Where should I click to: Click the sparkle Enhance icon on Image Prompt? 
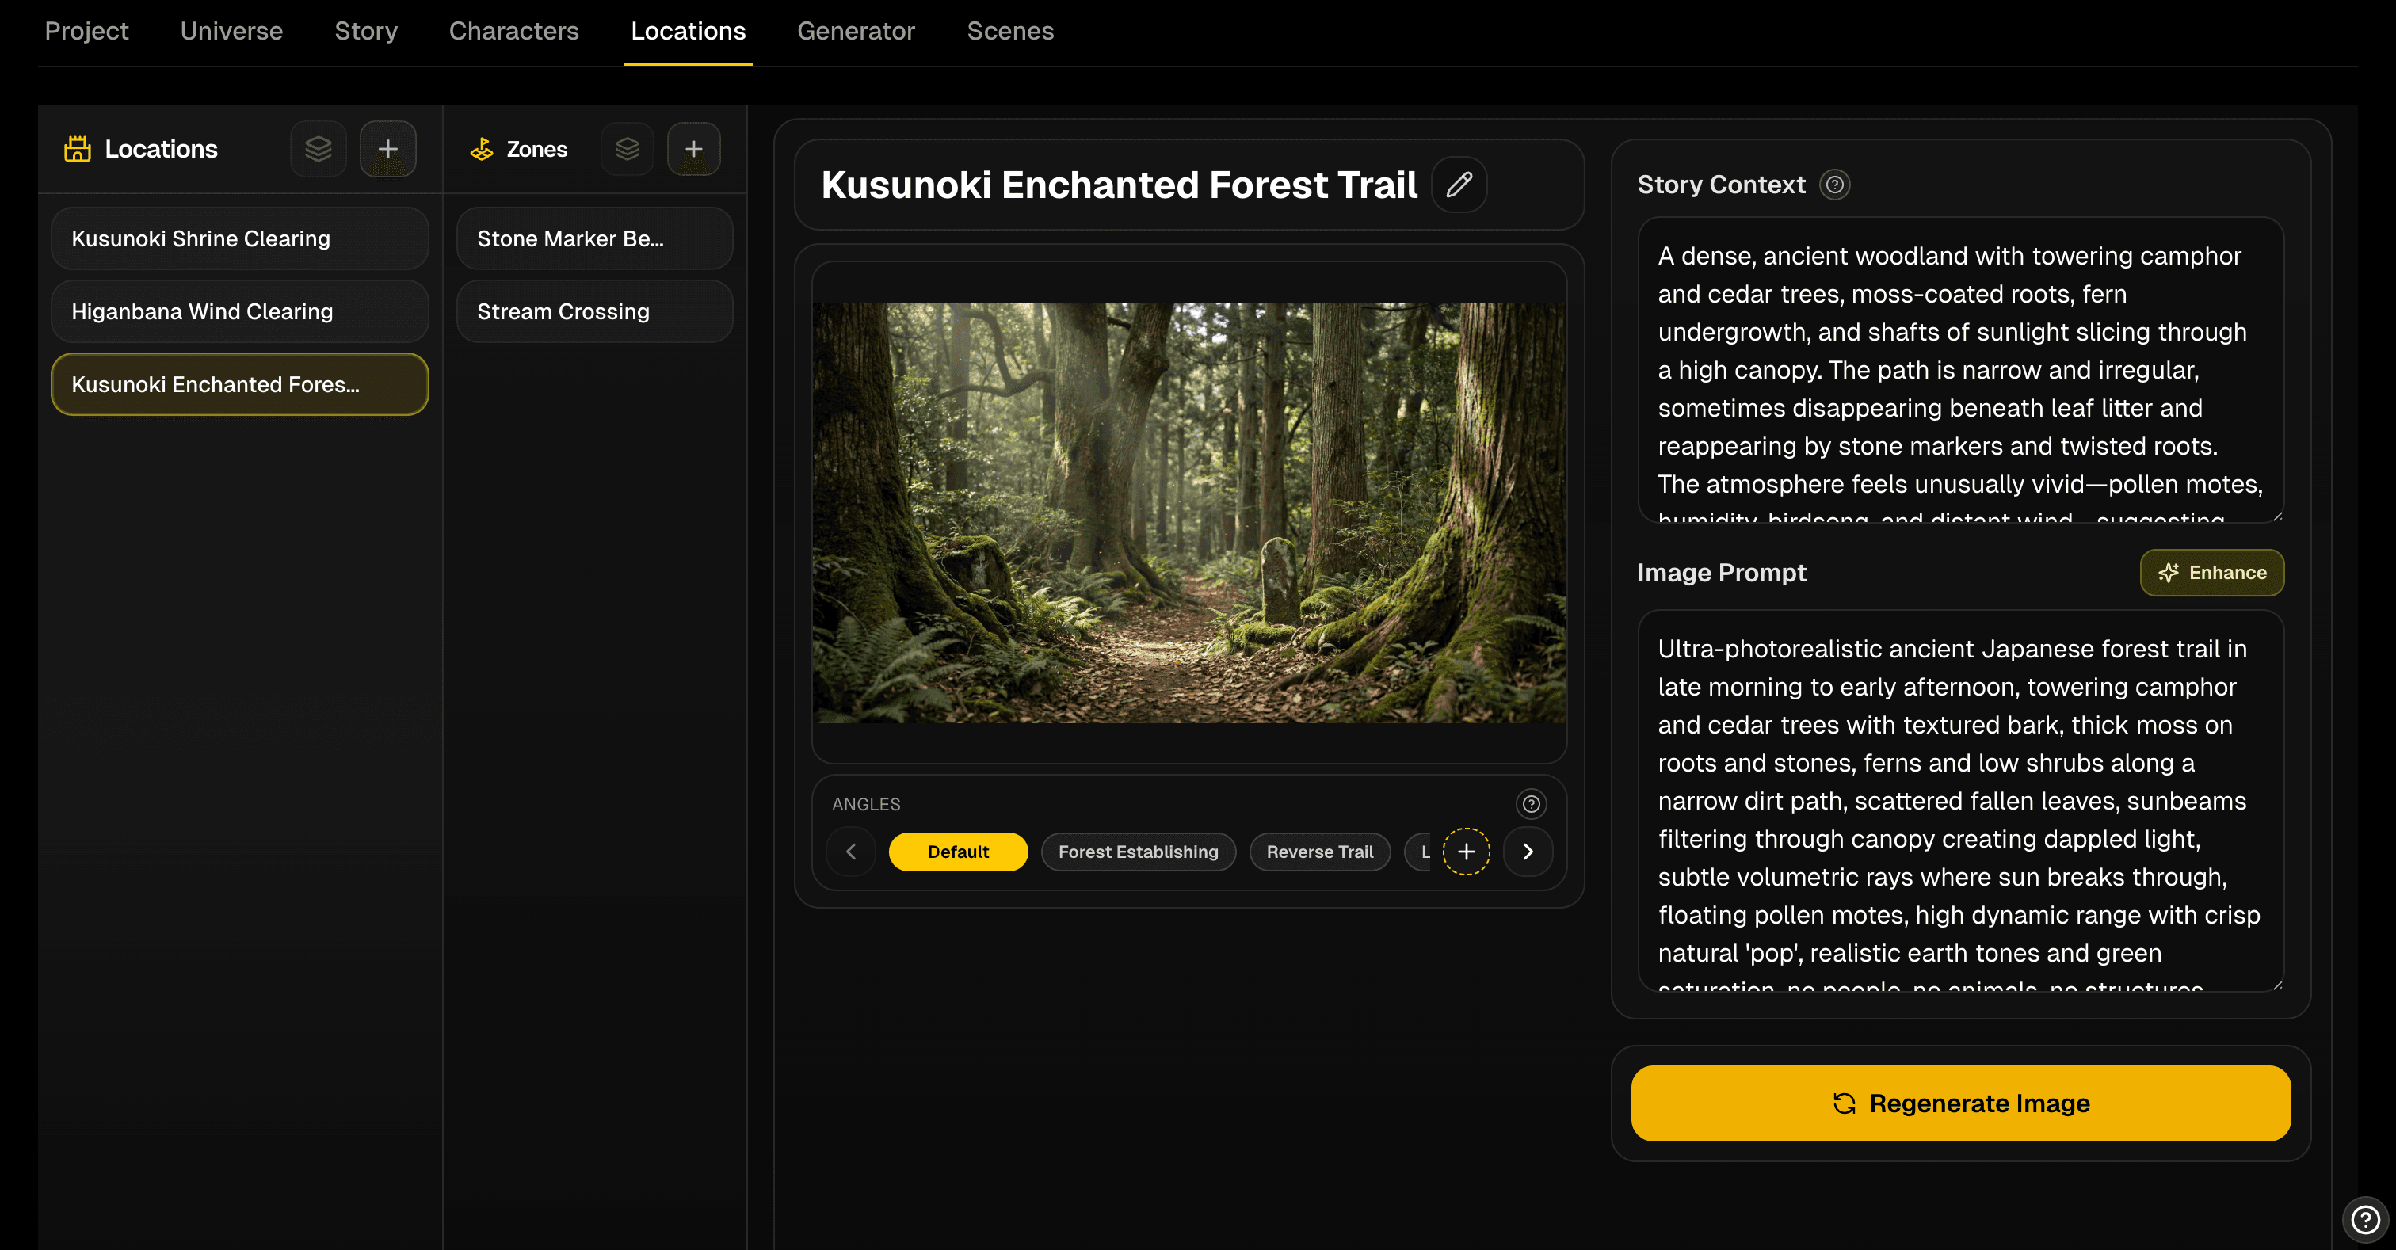2170,573
